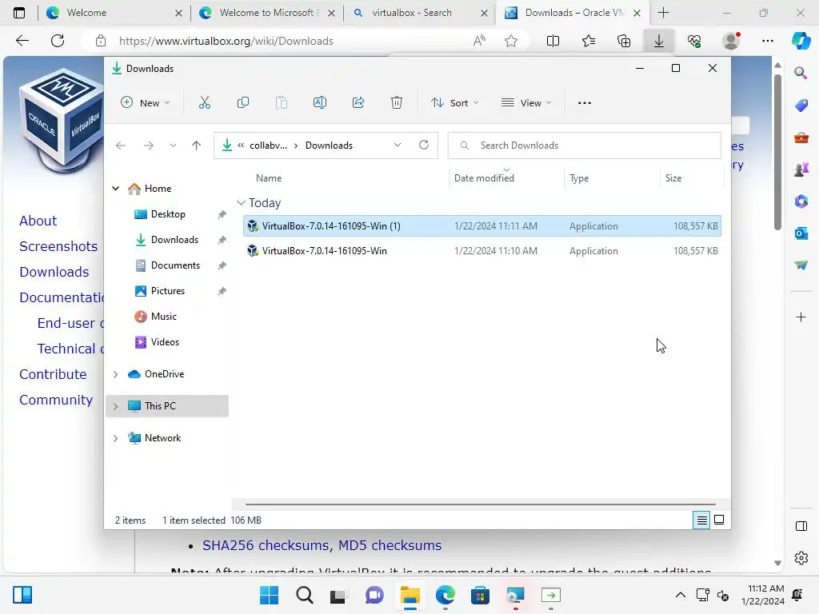Select Music in the navigation pane
The width and height of the screenshot is (819, 614).
pyautogui.click(x=163, y=317)
